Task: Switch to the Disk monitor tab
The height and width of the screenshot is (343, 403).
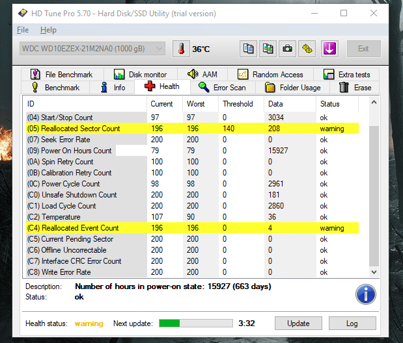Action: coord(141,75)
